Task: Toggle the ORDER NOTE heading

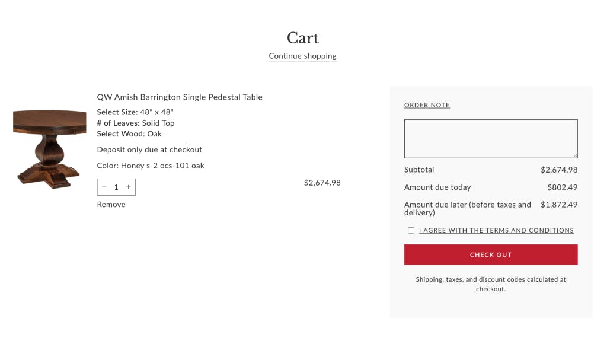Action: [x=427, y=105]
